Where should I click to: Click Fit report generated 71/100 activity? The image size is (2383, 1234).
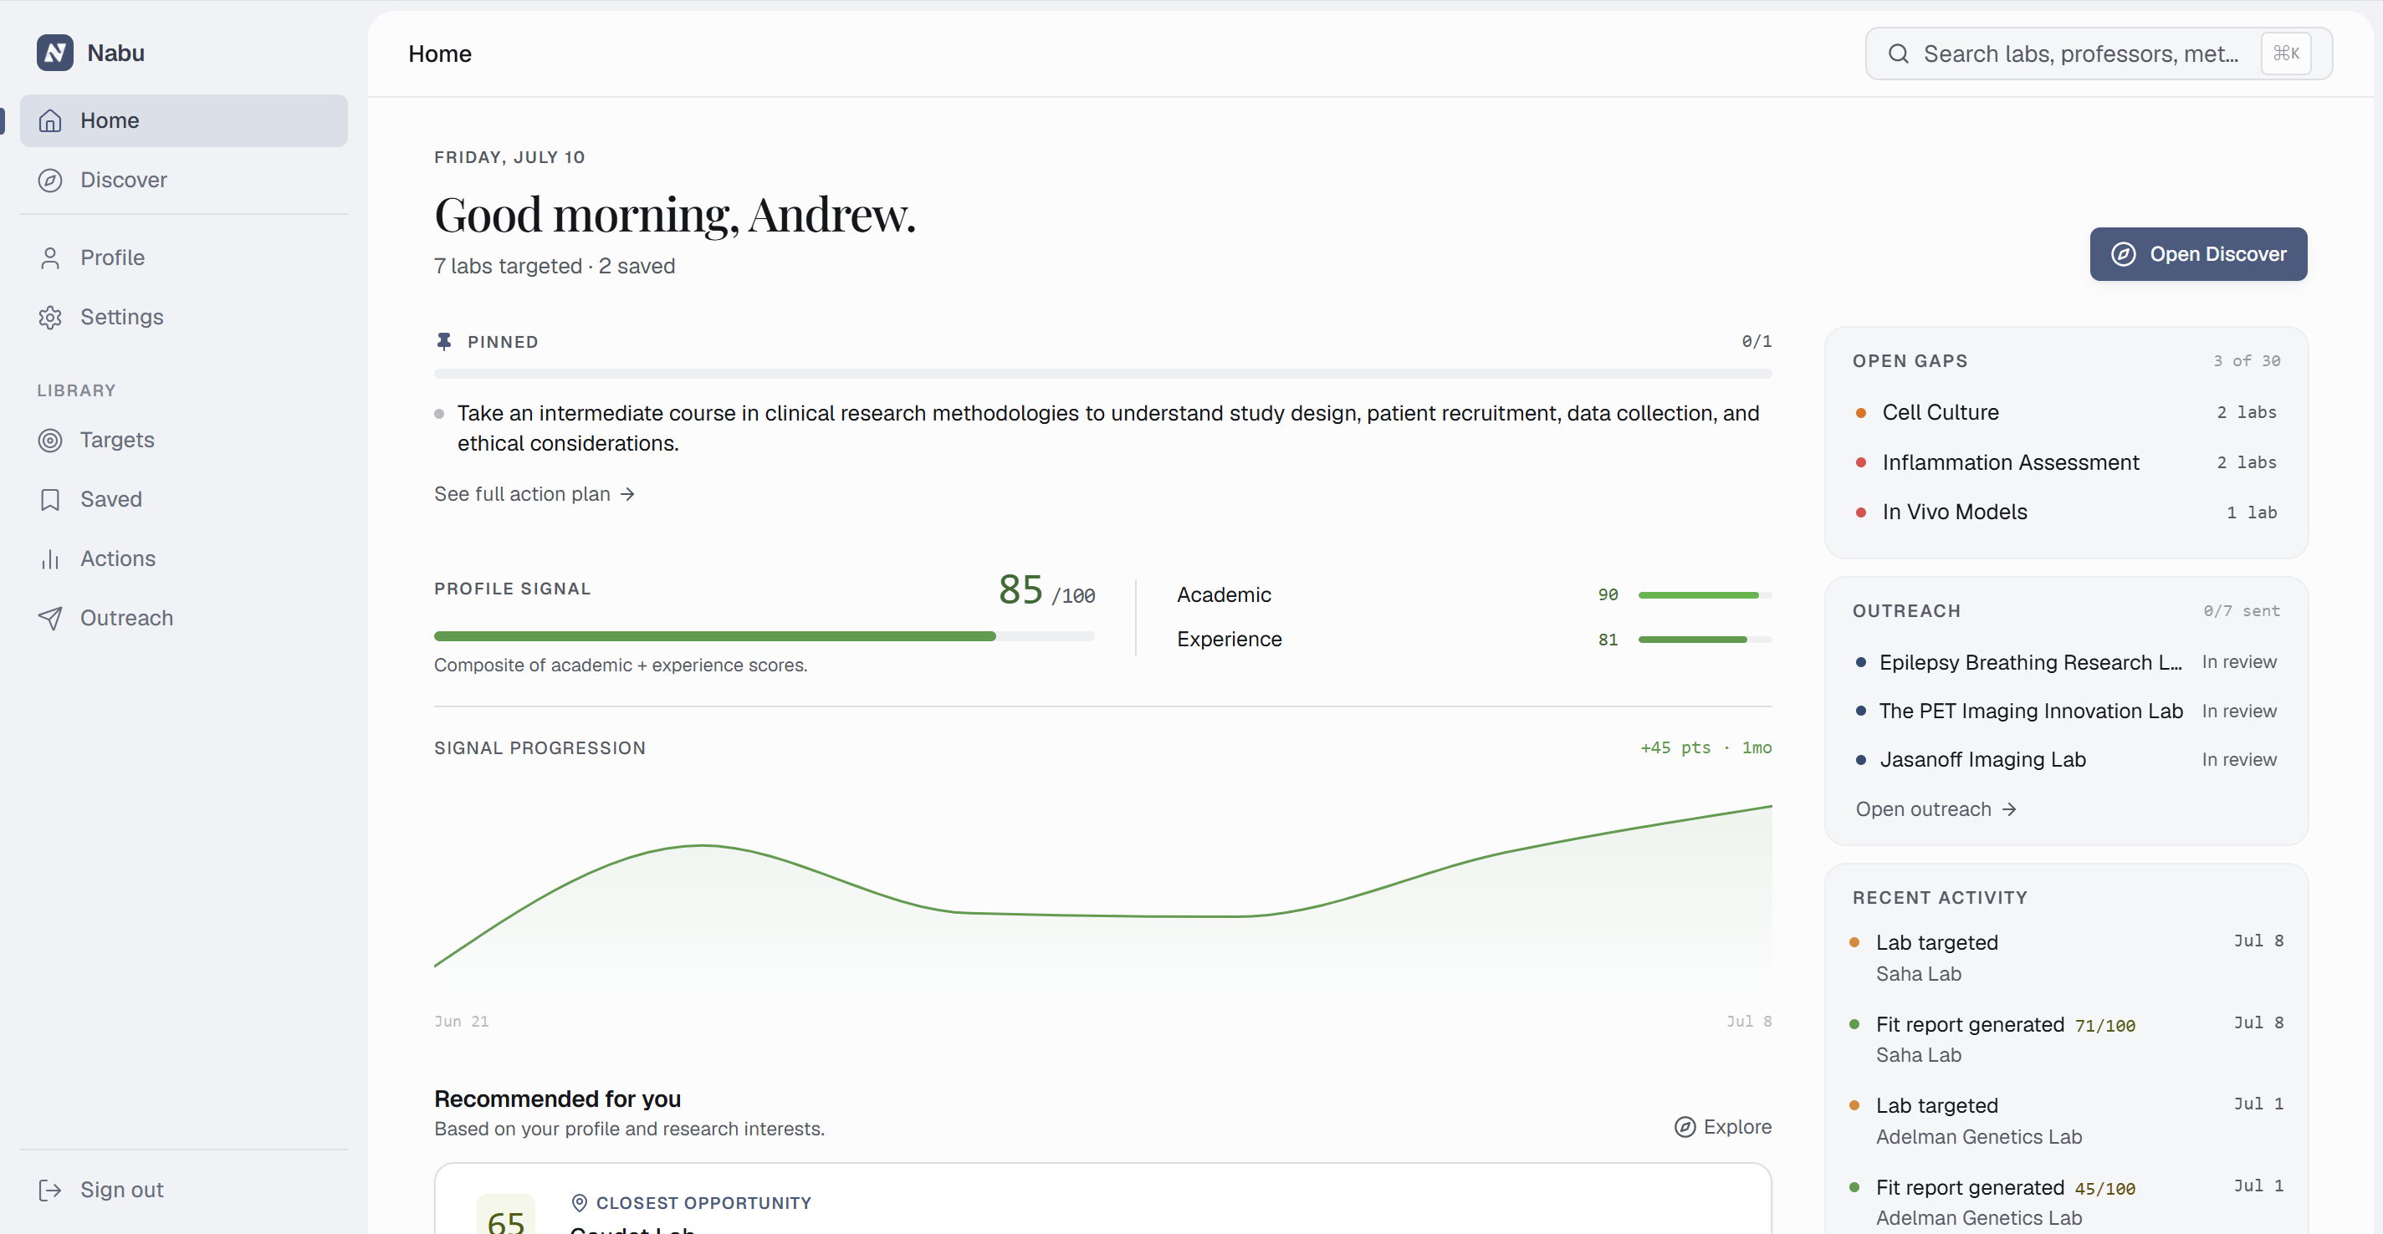click(x=2066, y=1039)
